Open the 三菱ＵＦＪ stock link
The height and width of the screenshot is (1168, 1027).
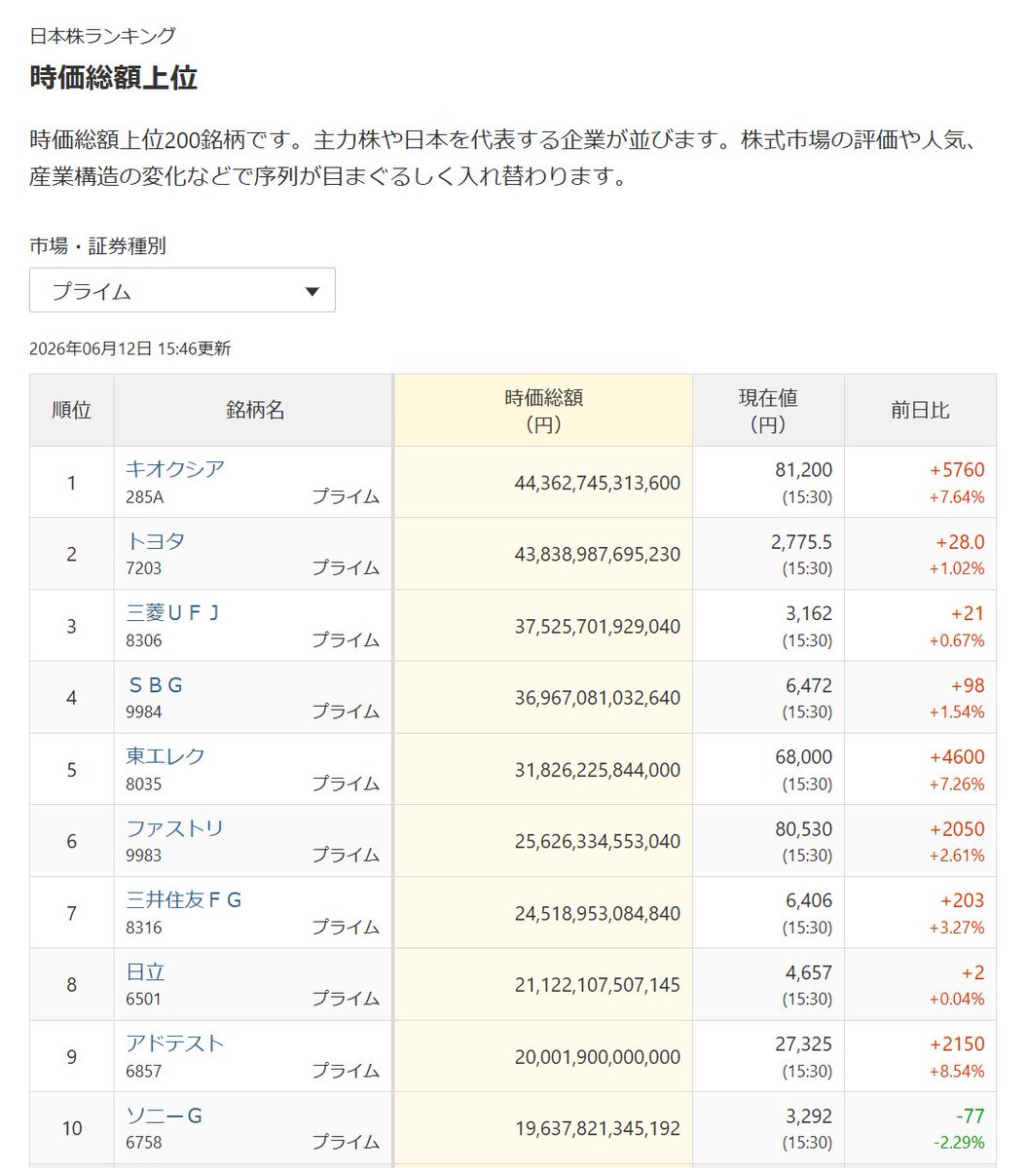coord(173,612)
